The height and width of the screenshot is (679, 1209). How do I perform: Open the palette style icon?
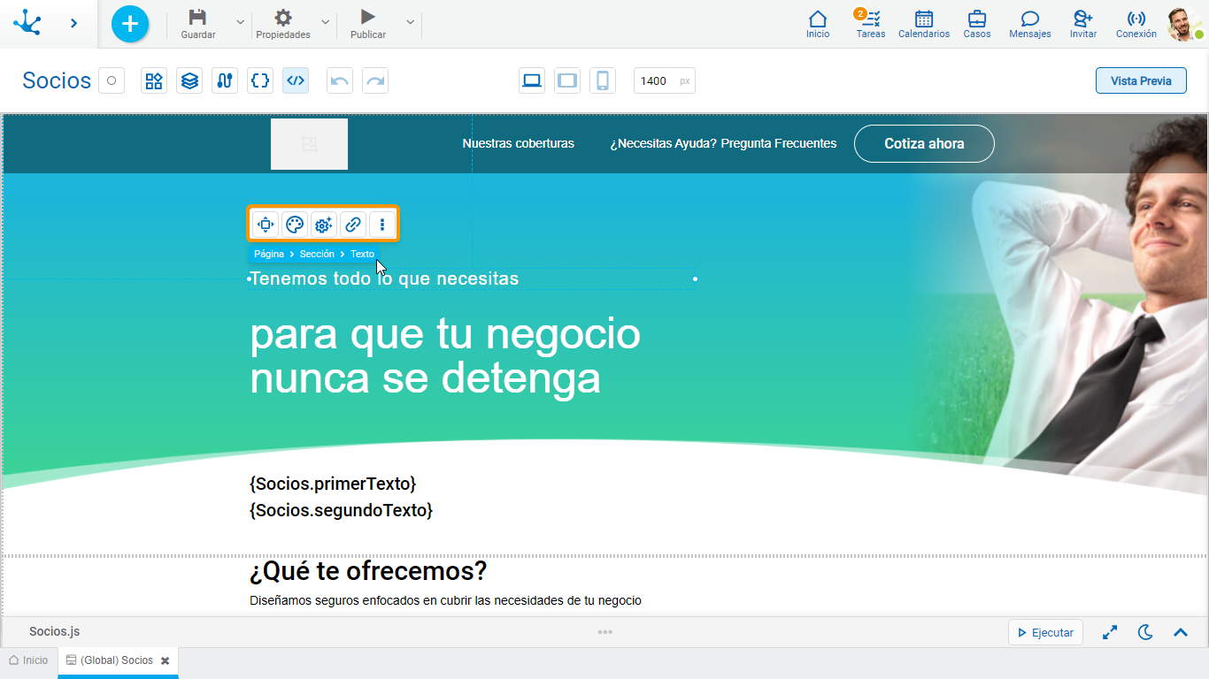coord(295,225)
